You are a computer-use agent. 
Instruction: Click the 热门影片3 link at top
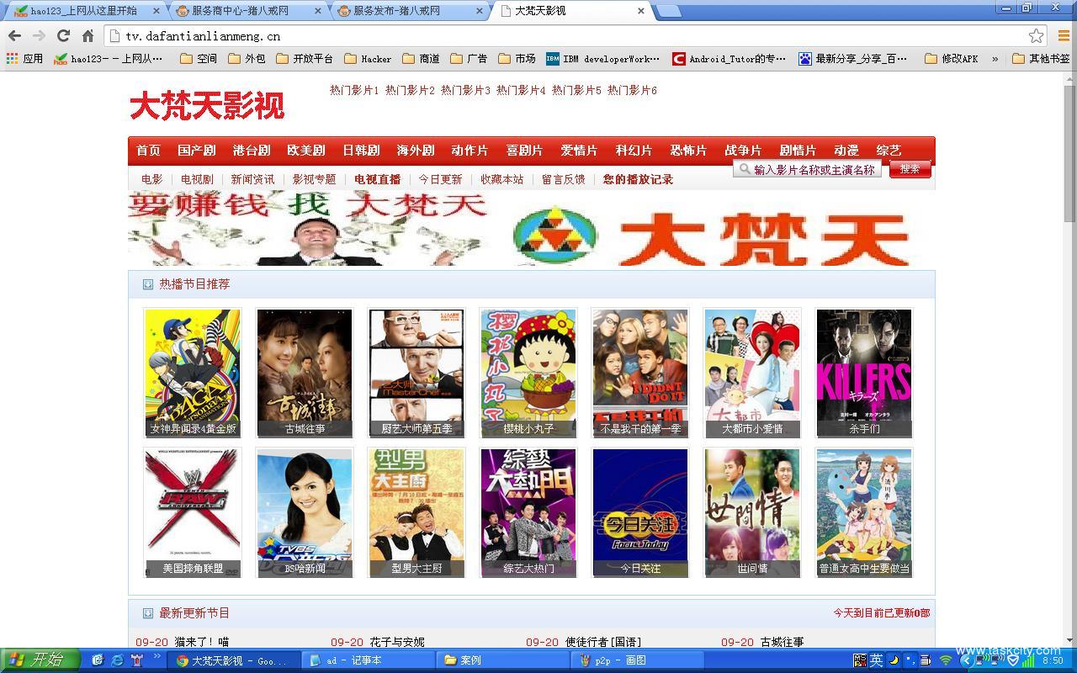465,90
